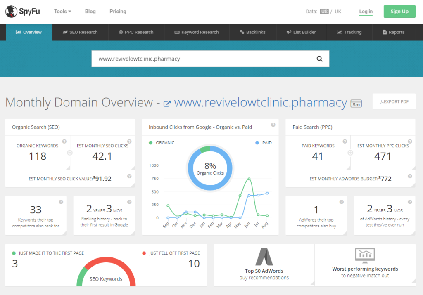
Task: Select the Overview tab
Action: (29, 32)
